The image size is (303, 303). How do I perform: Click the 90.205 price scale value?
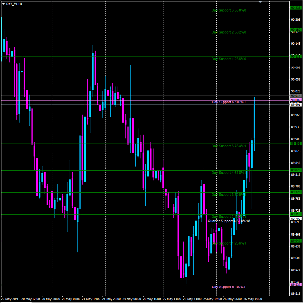click(296, 20)
